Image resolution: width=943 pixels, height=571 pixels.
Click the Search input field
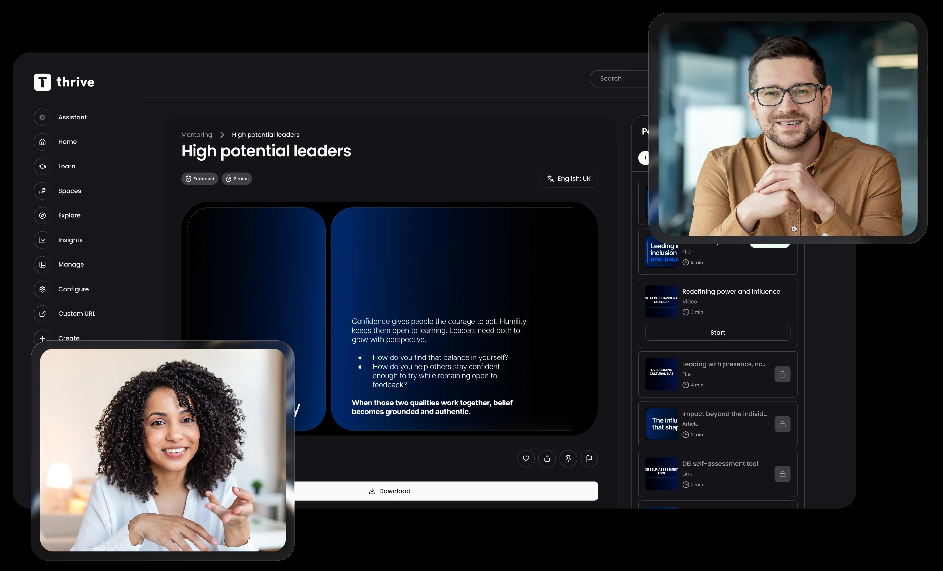pyautogui.click(x=620, y=79)
